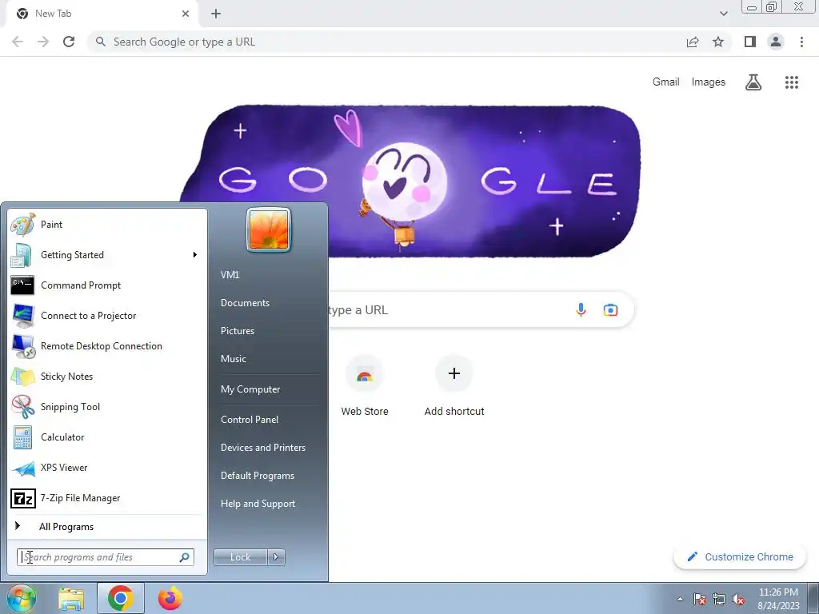Launch Firefox from taskbar
Viewport: 819px width, 614px height.
170,598
